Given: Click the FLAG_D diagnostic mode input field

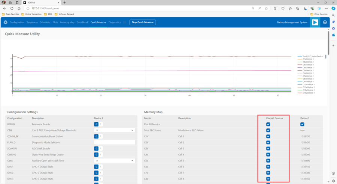Looking at the screenshot, I should click(x=114, y=142).
